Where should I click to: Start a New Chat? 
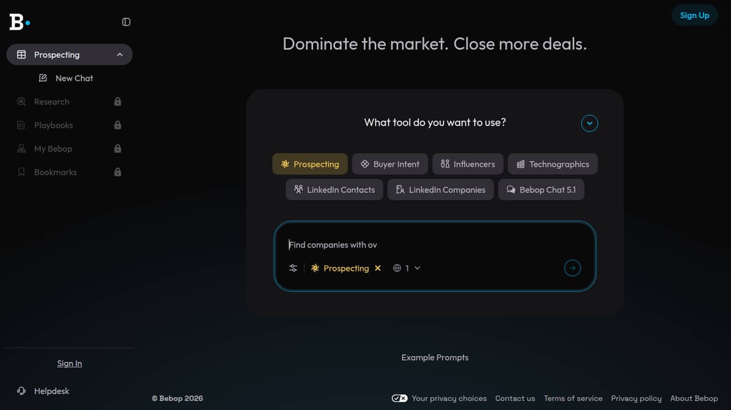pyautogui.click(x=66, y=78)
